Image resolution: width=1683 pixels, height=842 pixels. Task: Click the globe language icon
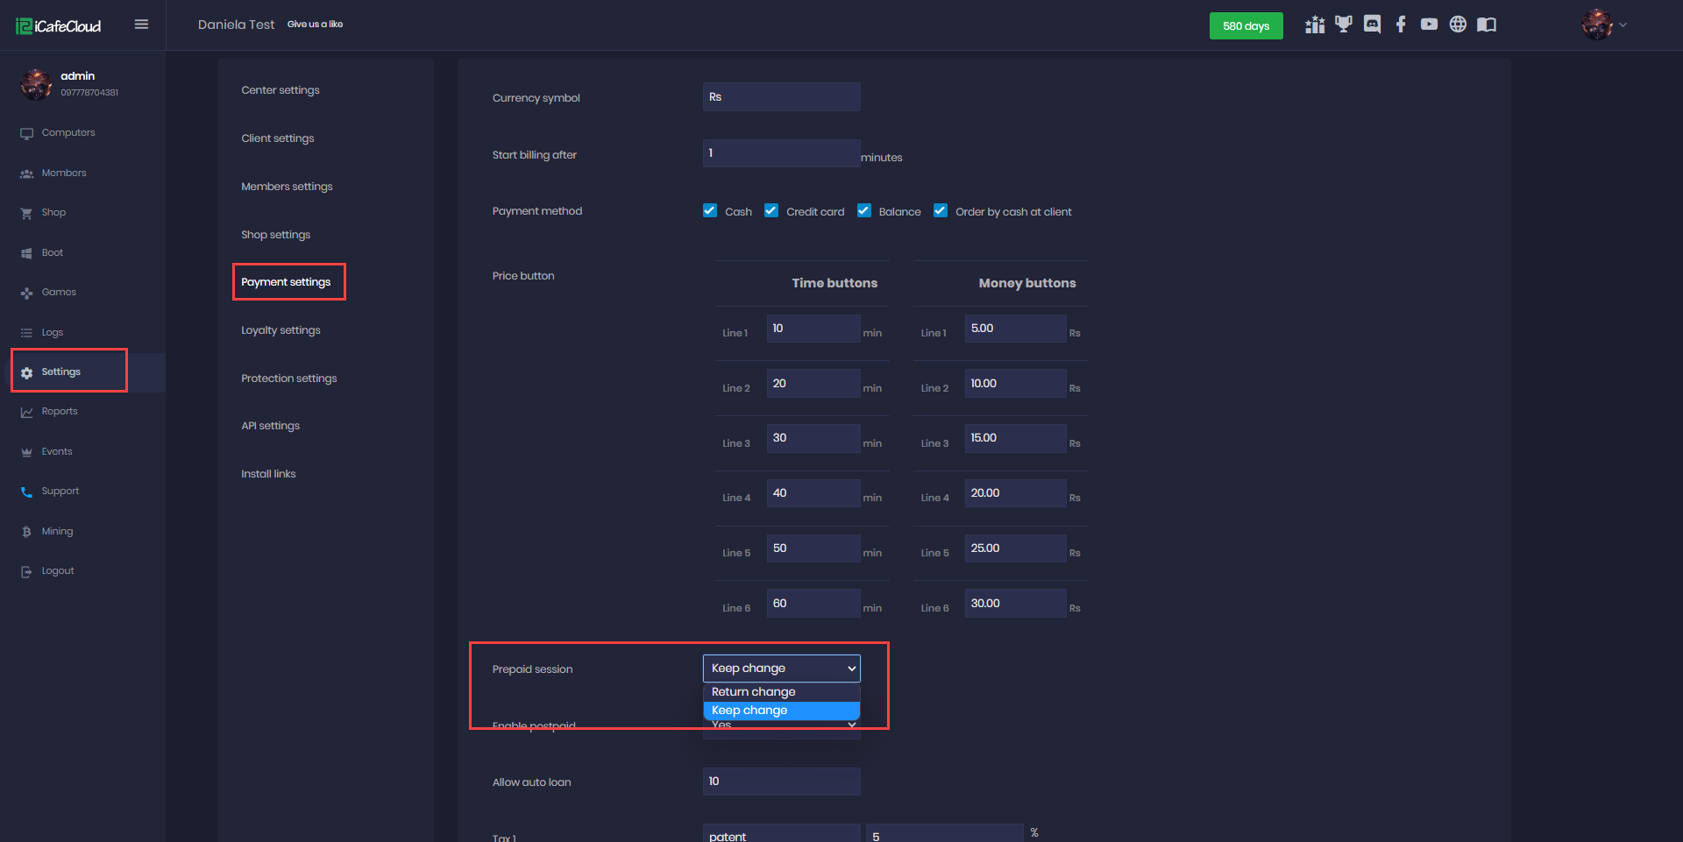(x=1458, y=25)
